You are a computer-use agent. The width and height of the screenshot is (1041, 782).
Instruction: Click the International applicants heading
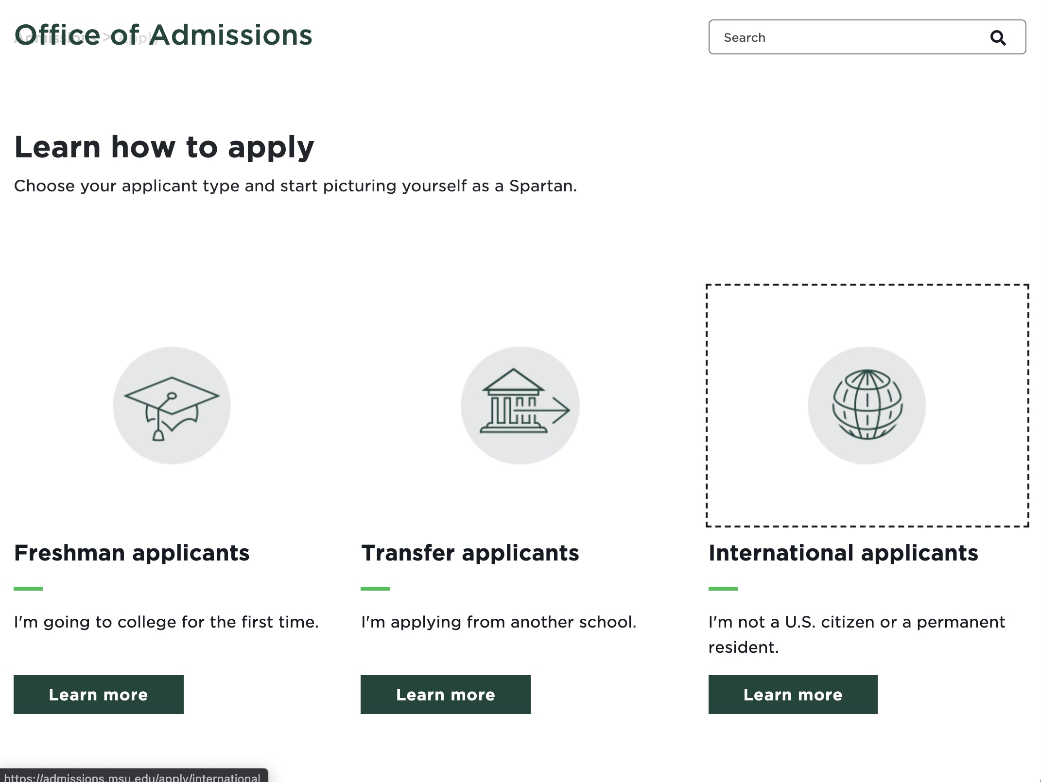(x=843, y=553)
